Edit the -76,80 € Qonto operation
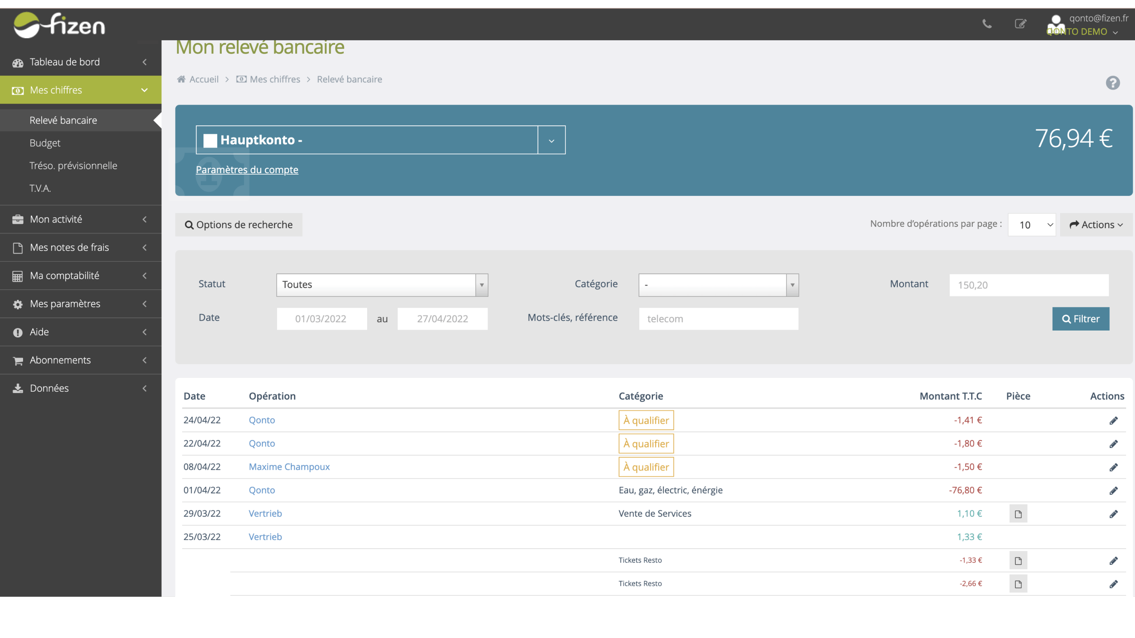Image resolution: width=1135 pixels, height=638 pixels. click(x=1113, y=491)
